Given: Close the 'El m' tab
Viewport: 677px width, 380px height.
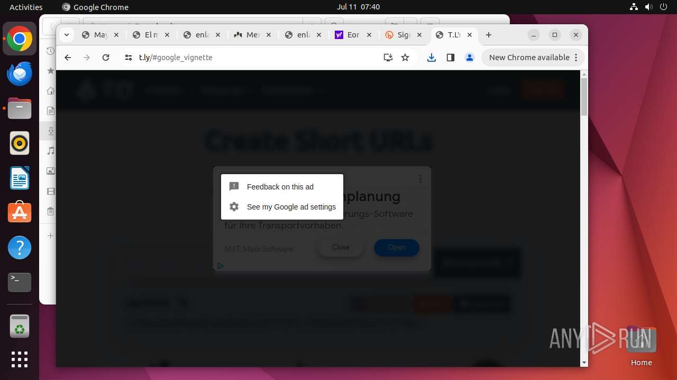Looking at the screenshot, I should [x=167, y=35].
